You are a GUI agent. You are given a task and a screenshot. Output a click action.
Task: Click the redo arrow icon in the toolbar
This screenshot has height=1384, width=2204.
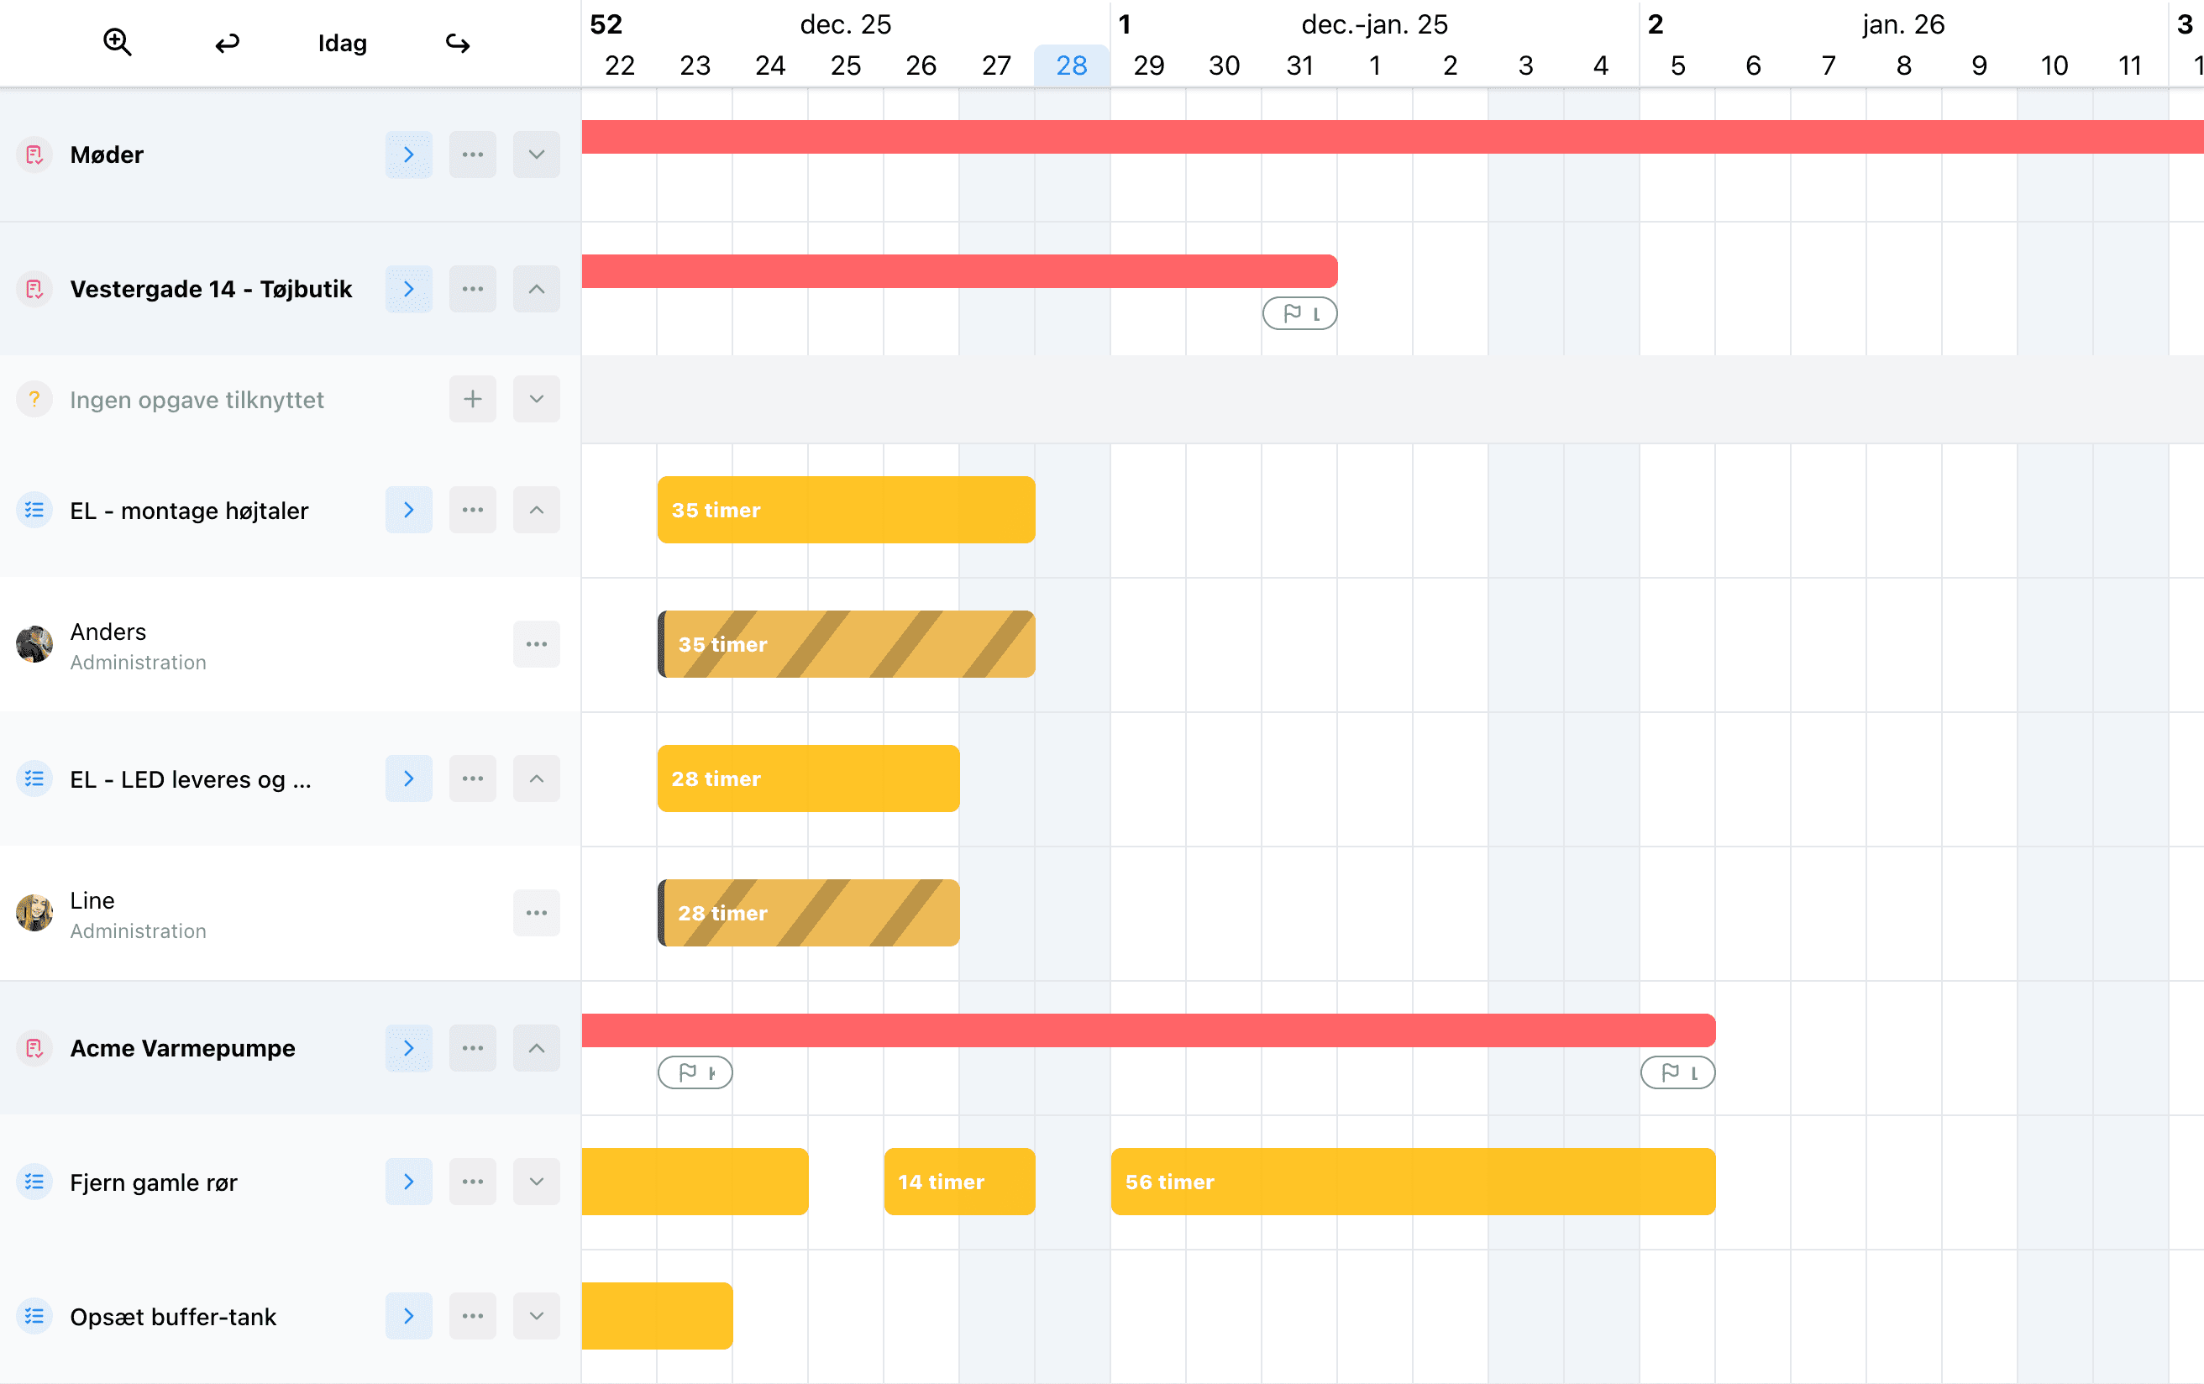click(458, 42)
